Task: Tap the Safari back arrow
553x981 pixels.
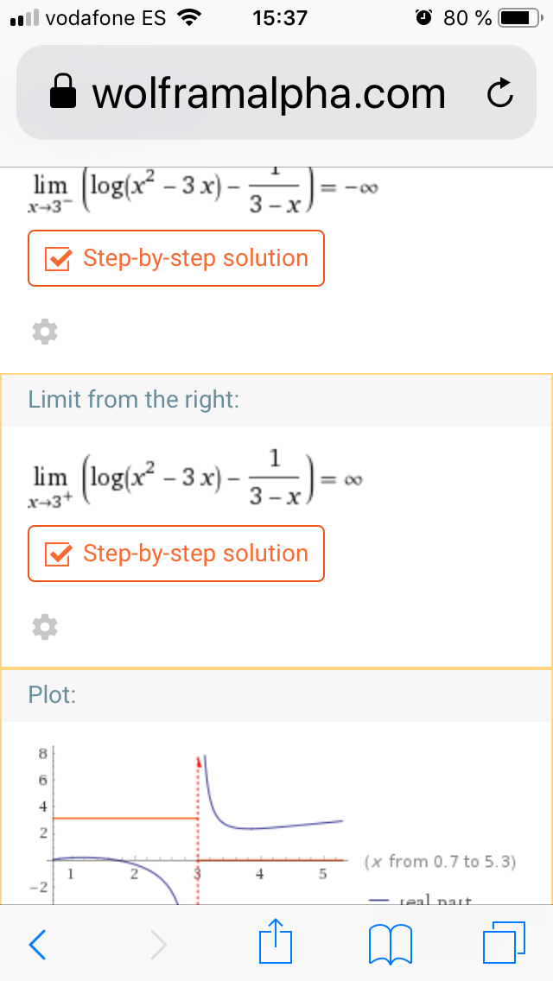Action: pyautogui.click(x=37, y=944)
